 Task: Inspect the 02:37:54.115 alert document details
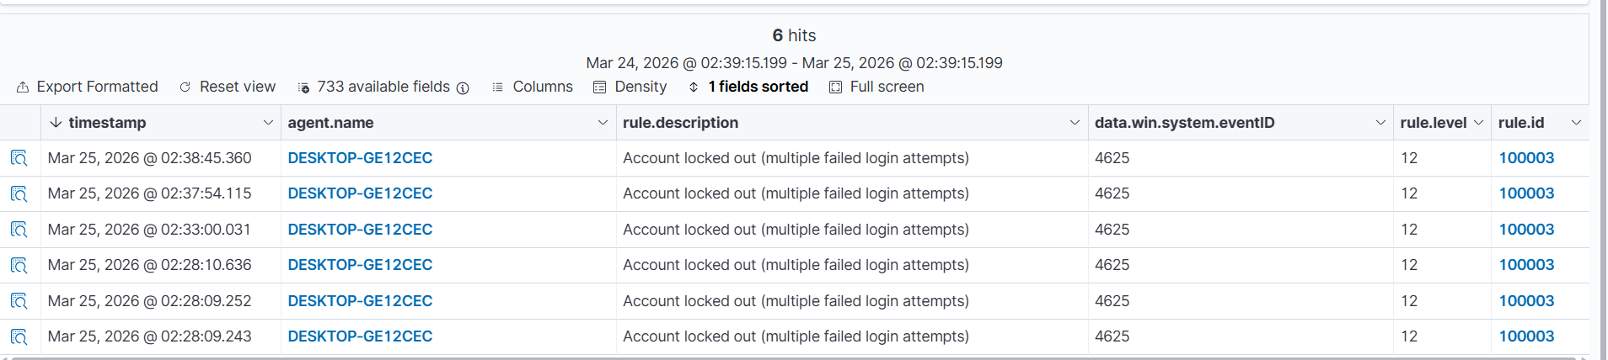click(19, 193)
